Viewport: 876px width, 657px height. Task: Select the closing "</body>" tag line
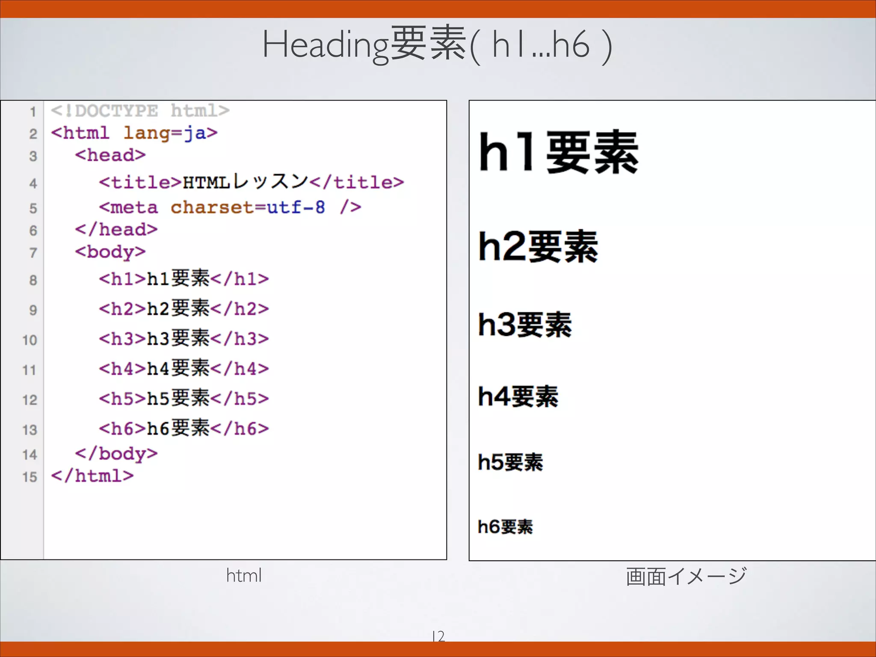pyautogui.click(x=116, y=454)
